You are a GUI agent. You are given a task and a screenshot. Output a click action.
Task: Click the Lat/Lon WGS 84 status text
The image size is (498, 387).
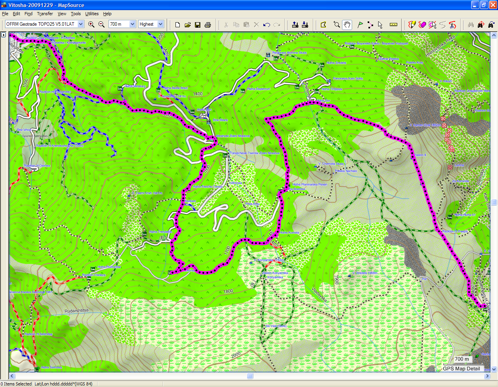[x=64, y=384]
